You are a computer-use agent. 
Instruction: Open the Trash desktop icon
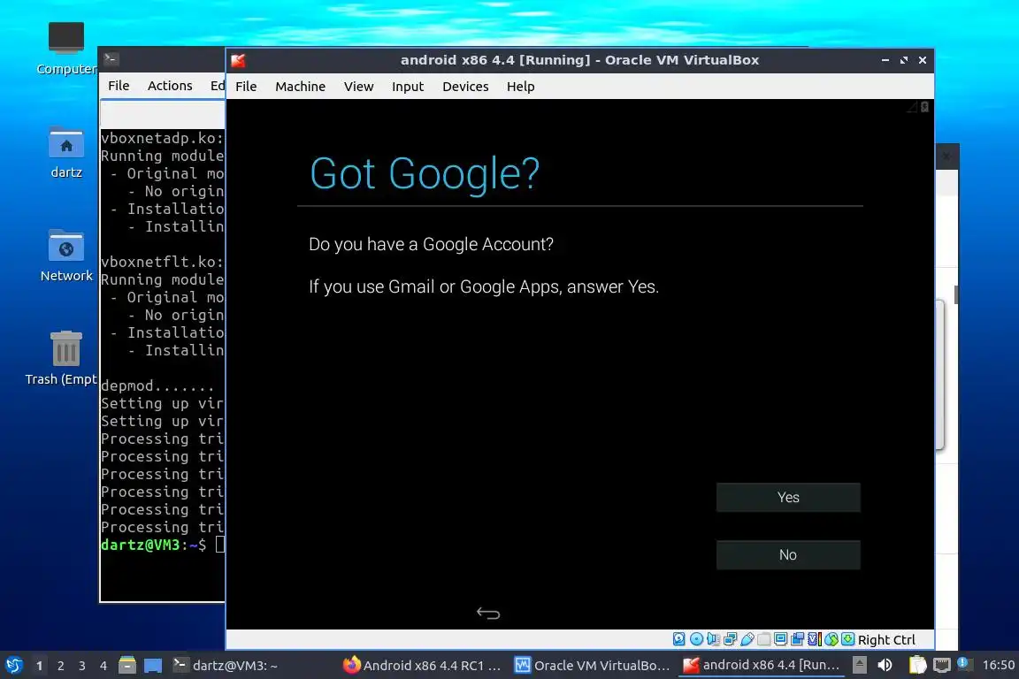(66, 348)
